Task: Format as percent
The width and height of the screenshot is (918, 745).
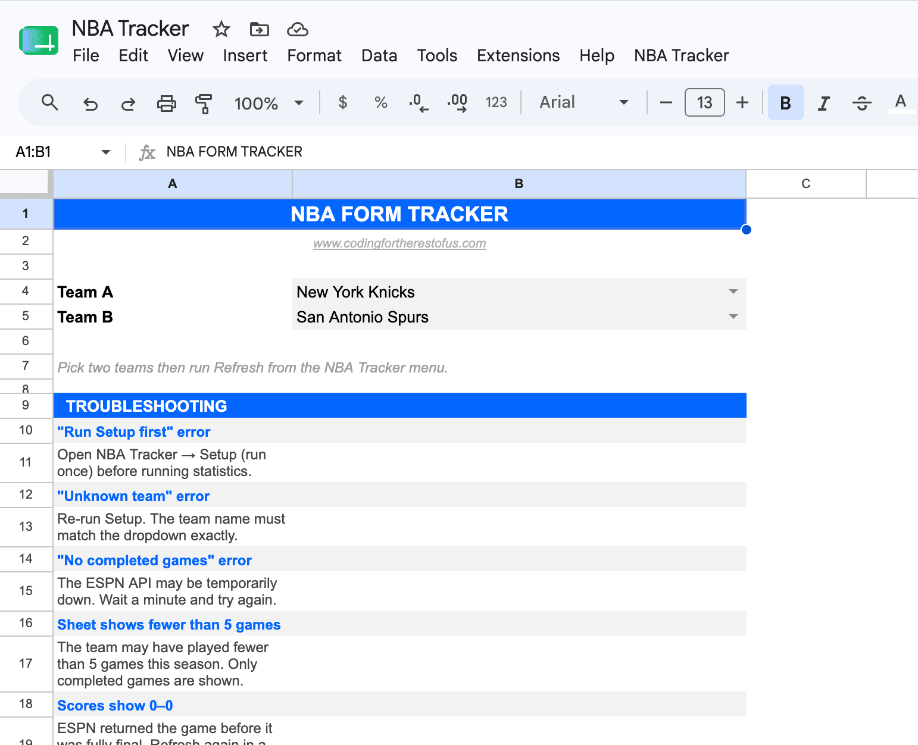Action: coord(381,102)
